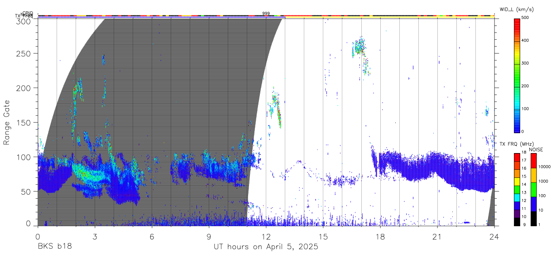Click the red 17–18 MHz swatch in TX FRQ legend
This screenshot has width=556, height=256.
click(517, 158)
